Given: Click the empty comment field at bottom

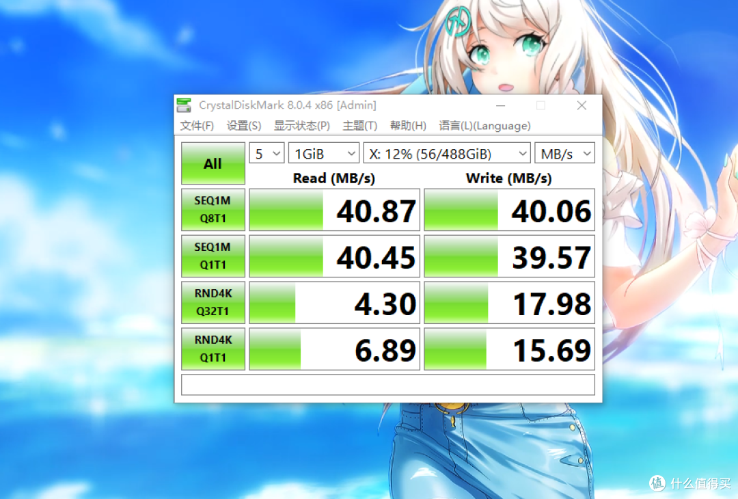Looking at the screenshot, I should [388, 385].
